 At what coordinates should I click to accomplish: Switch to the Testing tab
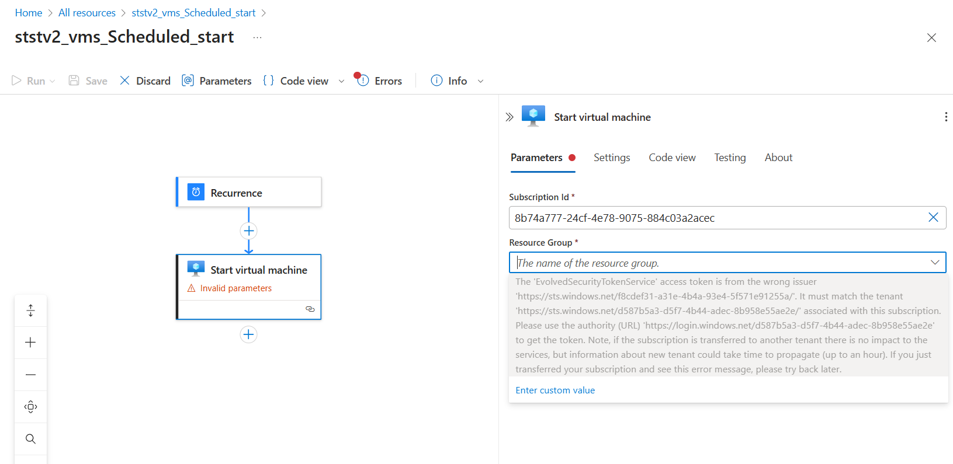tap(730, 158)
